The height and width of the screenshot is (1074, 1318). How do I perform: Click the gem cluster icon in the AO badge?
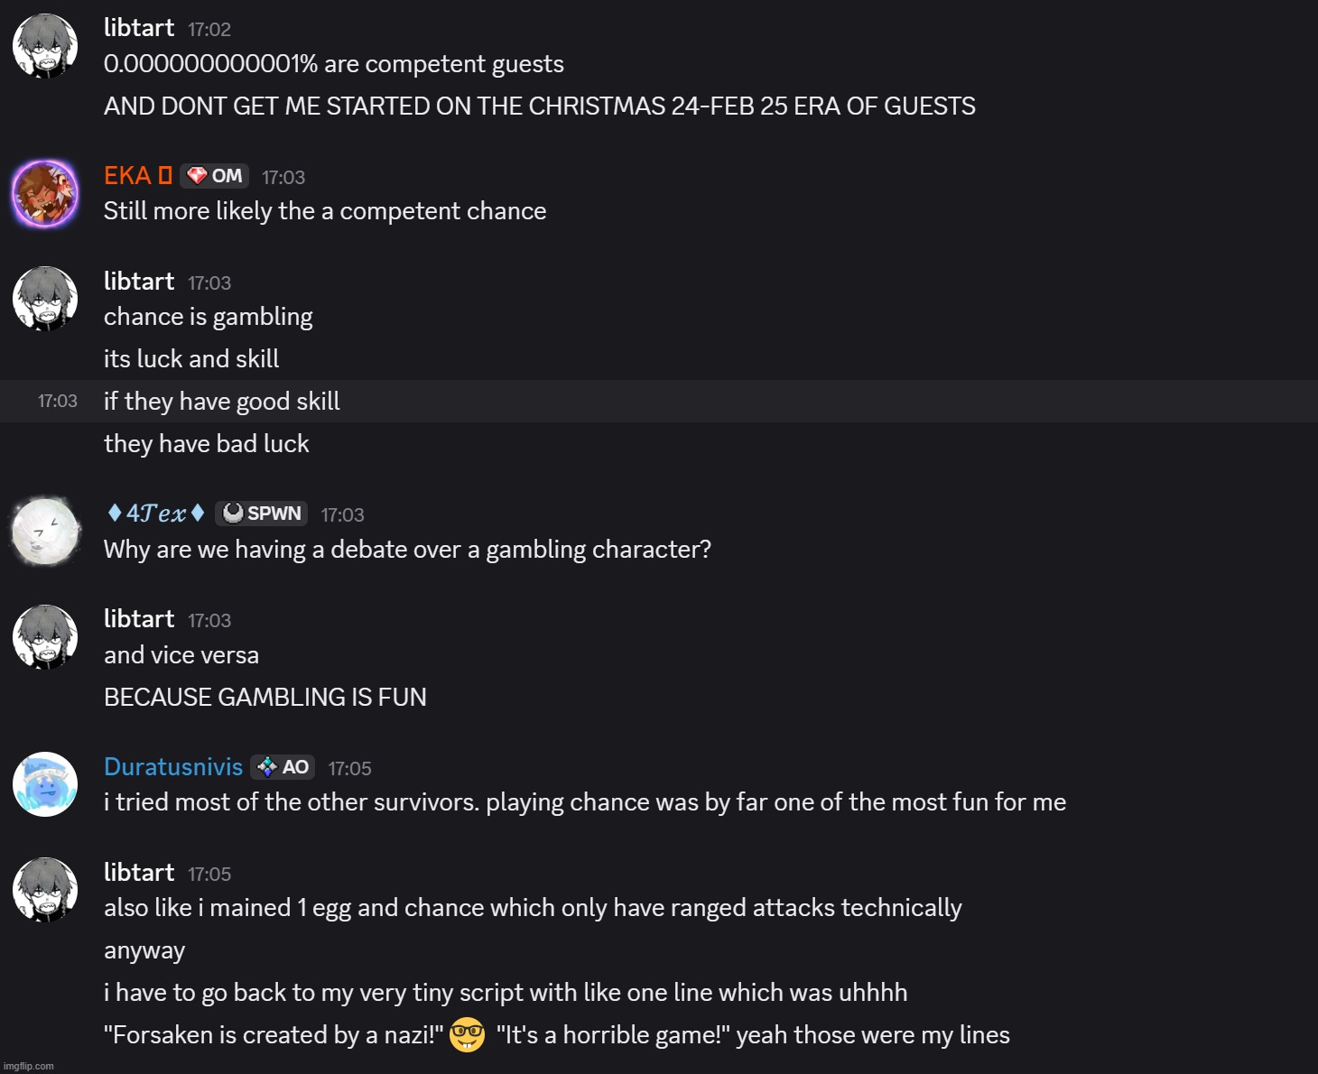[265, 765]
